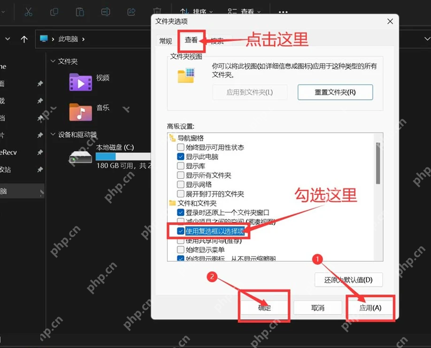Open the three-dot more options menu
Image resolution: width=431 pixels, height=348 pixels.
point(283,12)
